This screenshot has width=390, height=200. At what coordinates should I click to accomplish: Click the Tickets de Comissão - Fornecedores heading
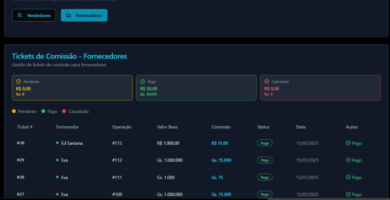tap(69, 56)
